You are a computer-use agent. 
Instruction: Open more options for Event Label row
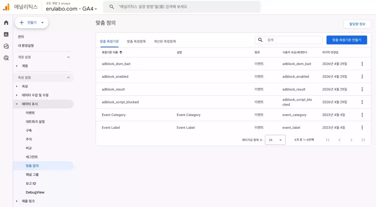click(x=362, y=128)
